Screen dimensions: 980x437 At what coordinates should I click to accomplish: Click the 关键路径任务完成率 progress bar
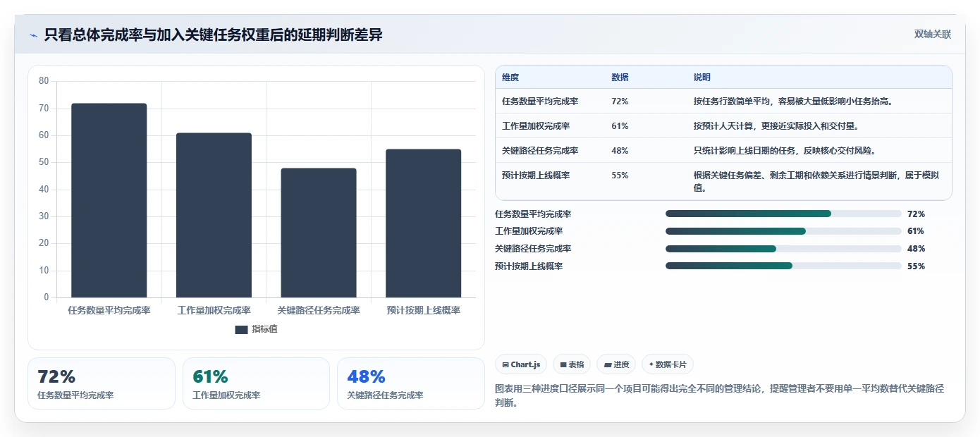tap(783, 249)
